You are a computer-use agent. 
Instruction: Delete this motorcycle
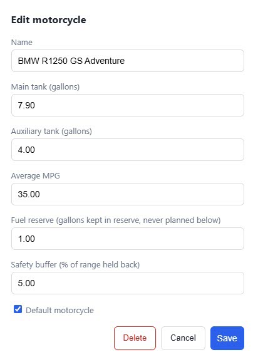135,338
